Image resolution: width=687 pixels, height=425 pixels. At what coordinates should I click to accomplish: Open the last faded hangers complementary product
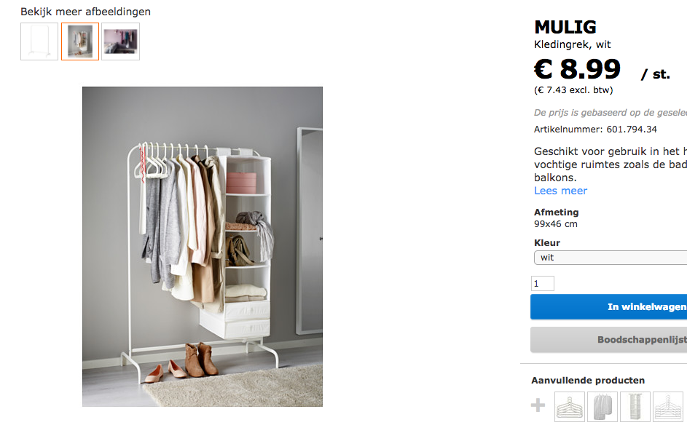coord(668,407)
